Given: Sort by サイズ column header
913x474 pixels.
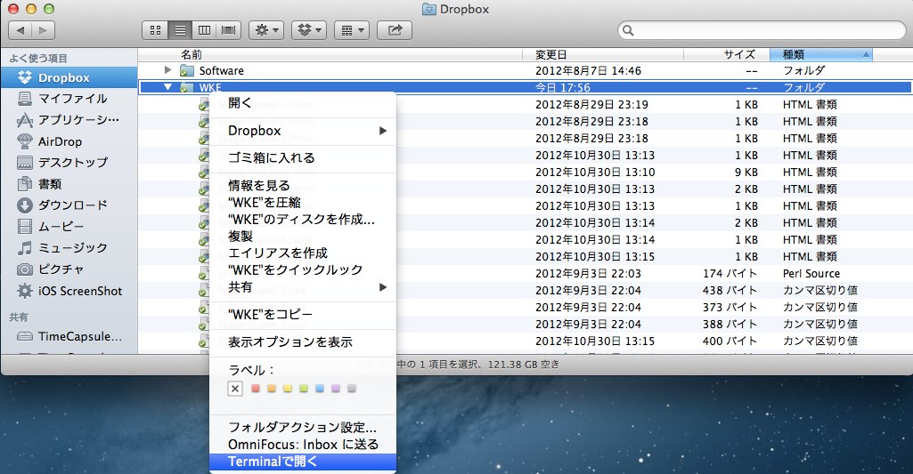Looking at the screenshot, I should click(x=727, y=54).
